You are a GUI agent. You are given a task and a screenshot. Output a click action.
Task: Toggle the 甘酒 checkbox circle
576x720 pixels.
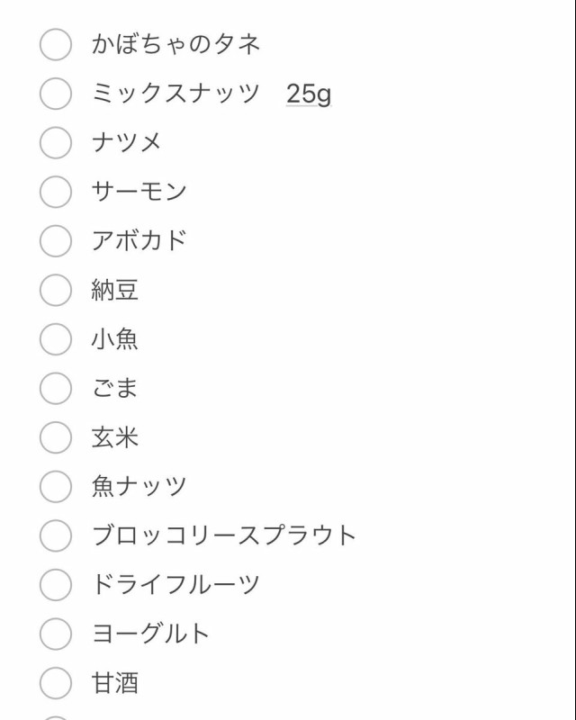click(x=55, y=683)
